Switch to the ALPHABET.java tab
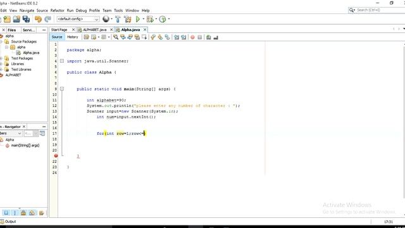Screen dimensions: 405x228 (95, 30)
